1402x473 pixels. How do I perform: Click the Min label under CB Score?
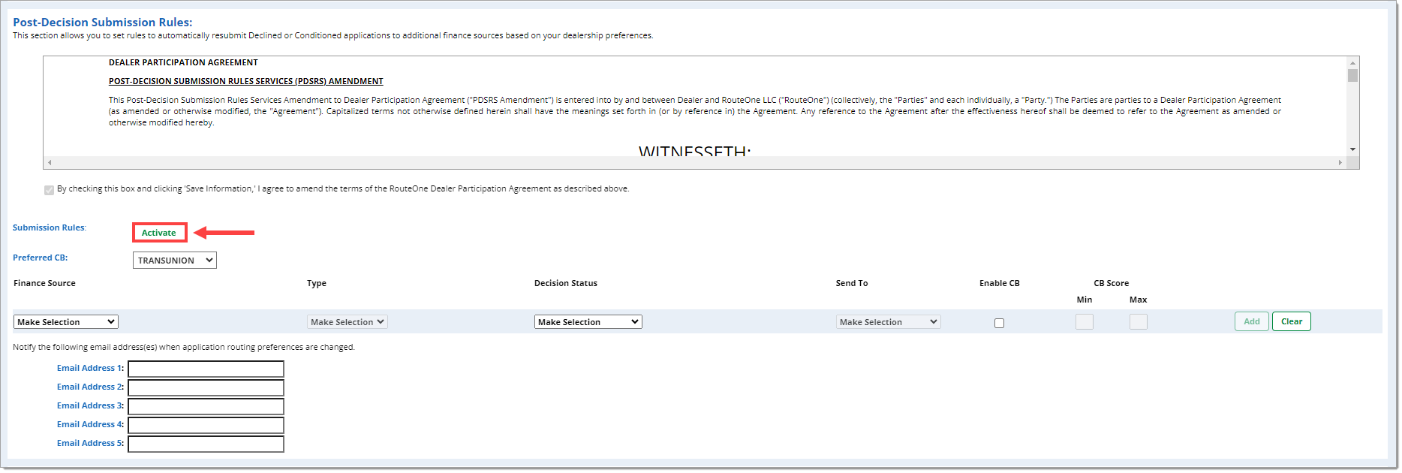click(x=1085, y=300)
